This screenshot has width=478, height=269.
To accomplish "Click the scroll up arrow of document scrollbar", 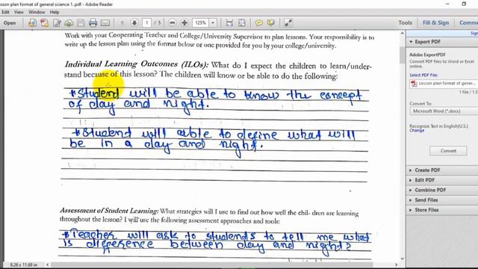I will click(x=403, y=33).
